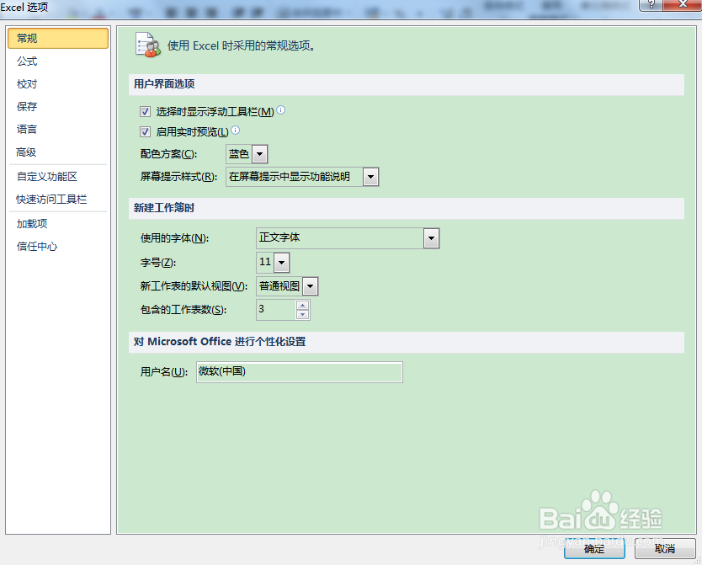
Task: Expand the 新工作表的默认视图 dropdown
Action: pyautogui.click(x=309, y=286)
